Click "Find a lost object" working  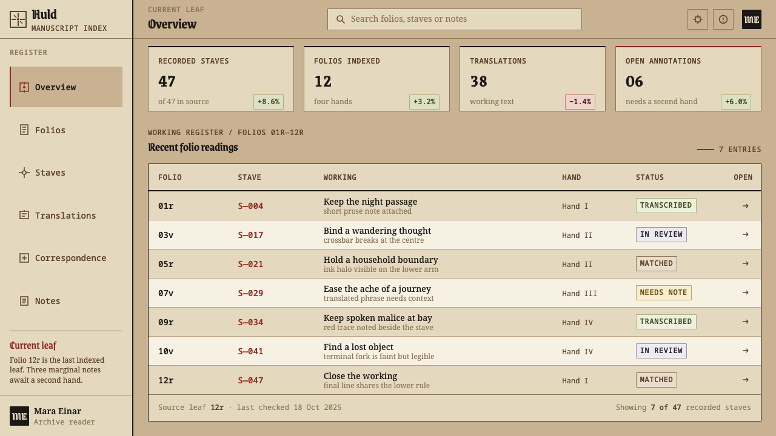click(x=358, y=347)
